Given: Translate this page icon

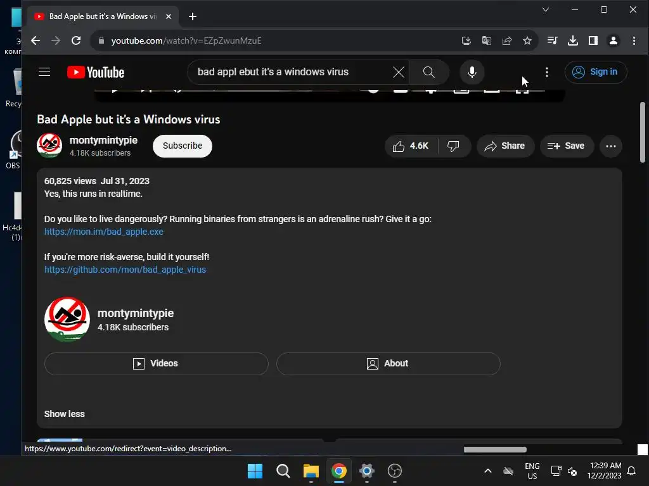Looking at the screenshot, I should (x=487, y=40).
